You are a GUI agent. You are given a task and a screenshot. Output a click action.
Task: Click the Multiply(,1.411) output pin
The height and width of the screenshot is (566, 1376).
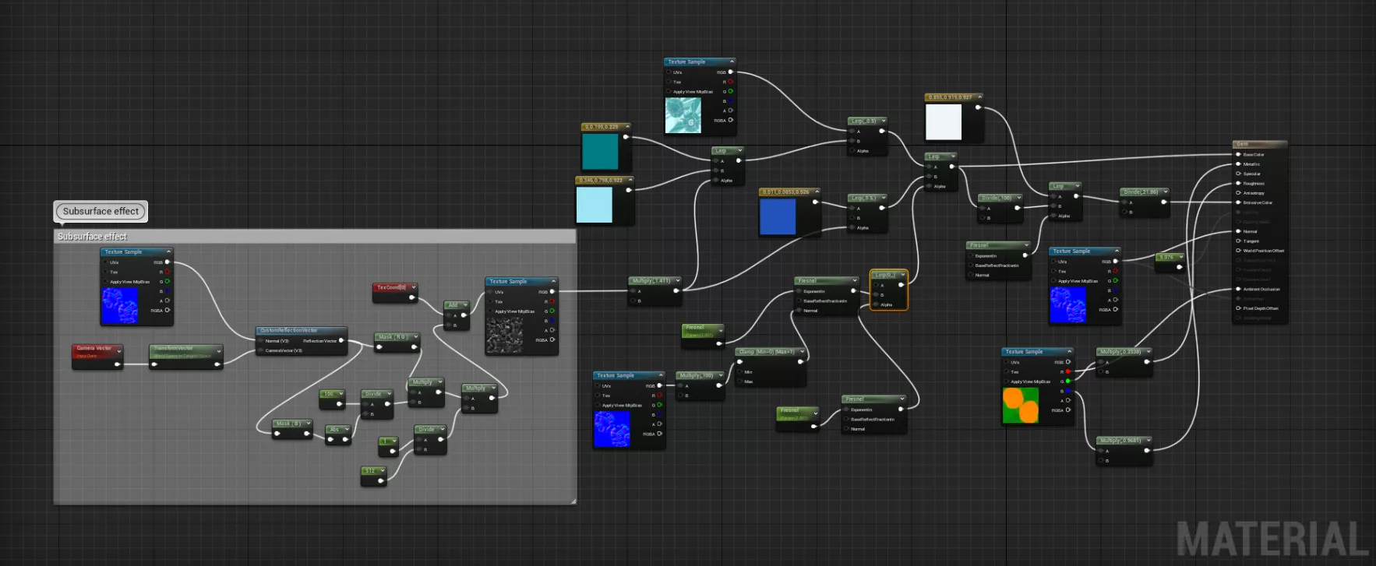click(x=676, y=290)
